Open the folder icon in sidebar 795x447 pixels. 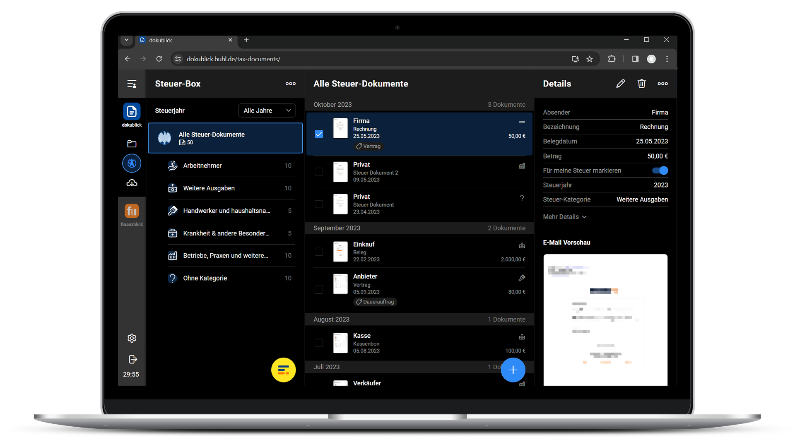click(132, 144)
